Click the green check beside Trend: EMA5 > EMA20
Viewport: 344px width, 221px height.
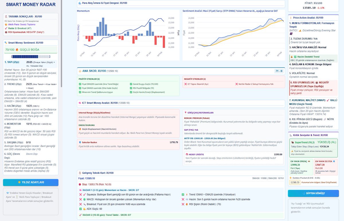(x=183, y=194)
